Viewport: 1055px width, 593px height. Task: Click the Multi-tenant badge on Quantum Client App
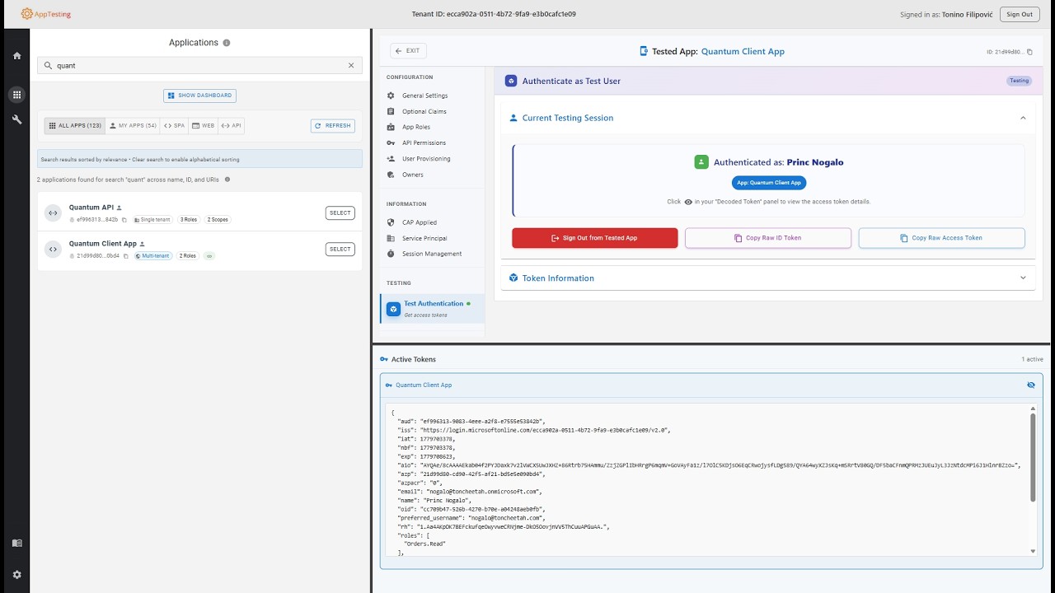[153, 256]
